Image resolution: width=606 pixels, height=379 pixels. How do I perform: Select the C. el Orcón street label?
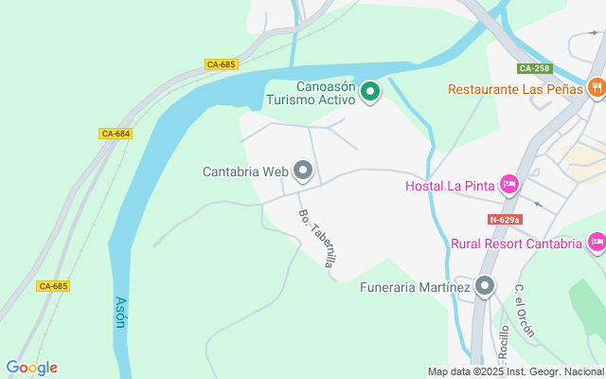[525, 311]
